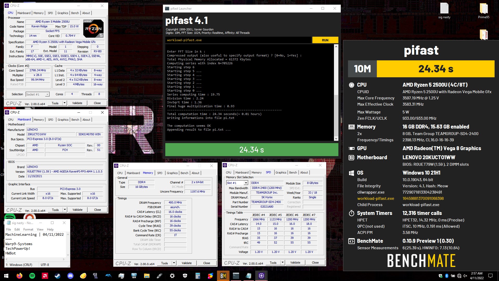Click the Part Number TEAMGROUP-SD4-2400 field

click(x=267, y=202)
